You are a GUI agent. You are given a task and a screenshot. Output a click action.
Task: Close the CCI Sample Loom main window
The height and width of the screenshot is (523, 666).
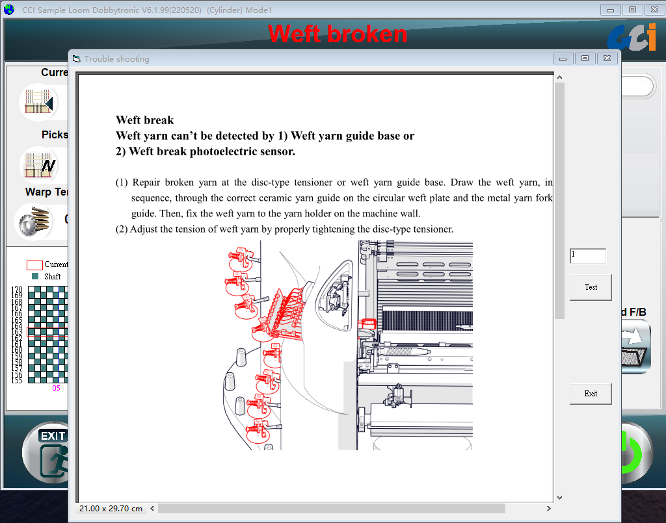pos(654,10)
